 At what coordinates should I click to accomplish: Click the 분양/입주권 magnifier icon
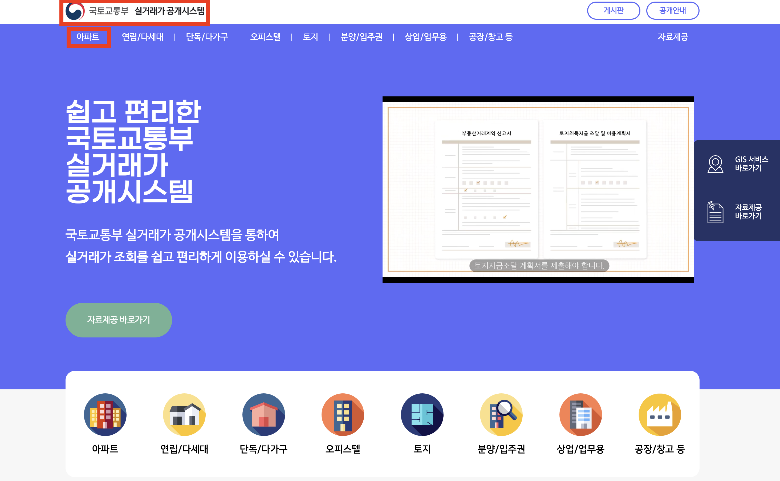click(x=501, y=414)
